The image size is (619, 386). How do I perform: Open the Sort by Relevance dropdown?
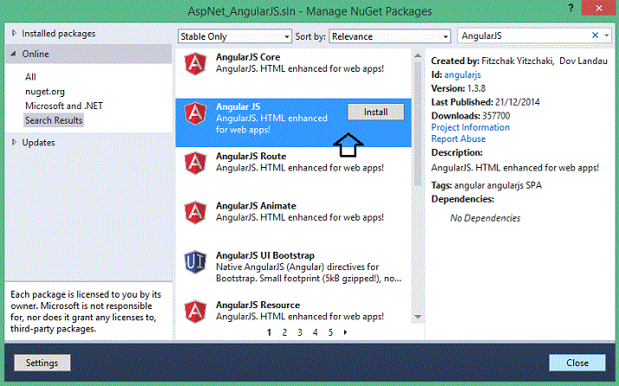(389, 36)
